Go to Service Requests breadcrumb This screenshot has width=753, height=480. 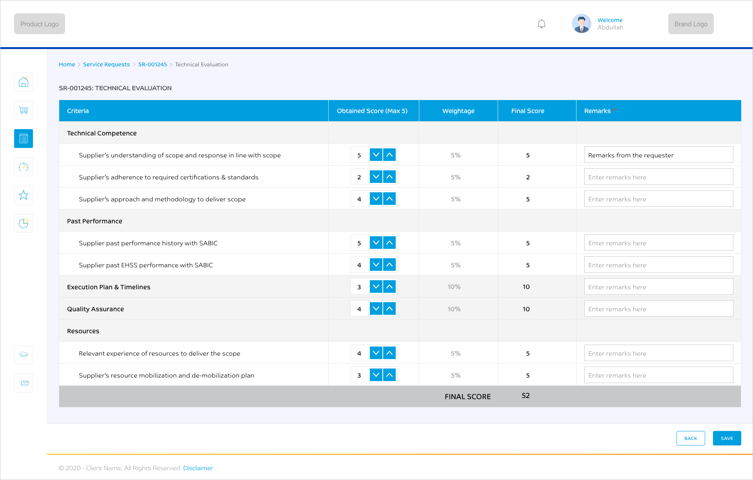(106, 64)
